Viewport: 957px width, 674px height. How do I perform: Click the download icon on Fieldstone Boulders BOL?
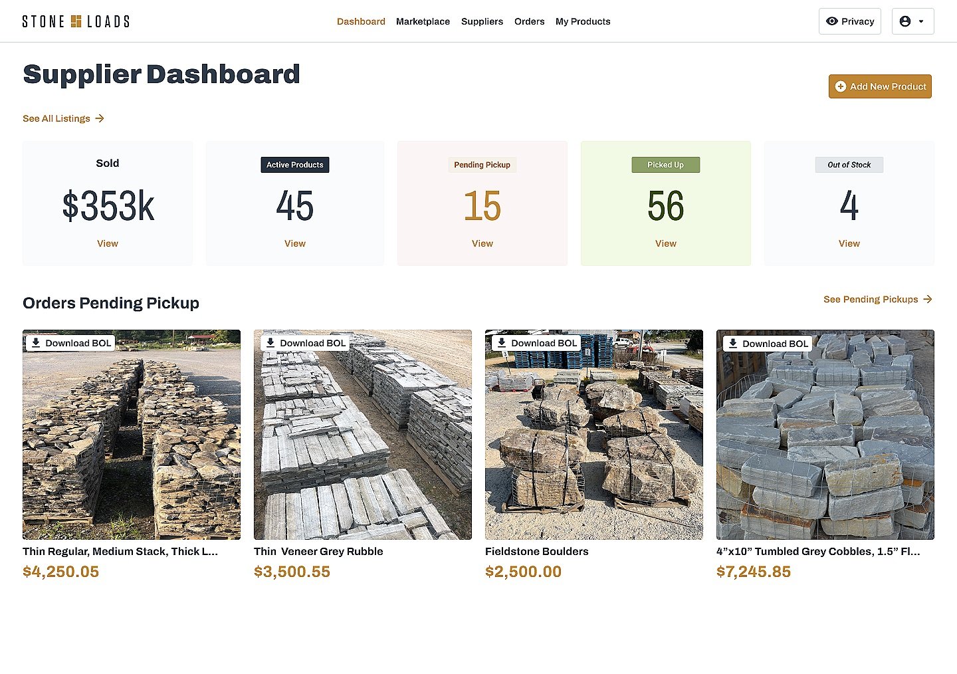point(502,342)
